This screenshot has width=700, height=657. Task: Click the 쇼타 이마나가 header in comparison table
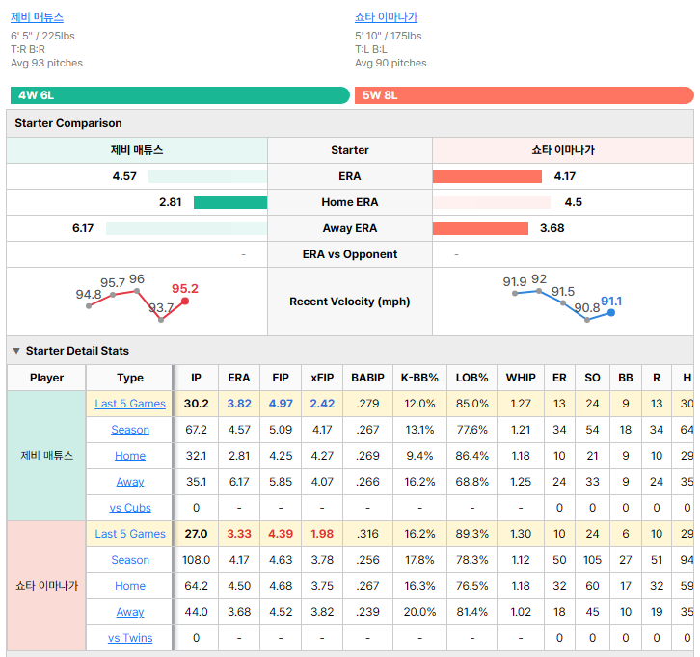[x=563, y=150]
